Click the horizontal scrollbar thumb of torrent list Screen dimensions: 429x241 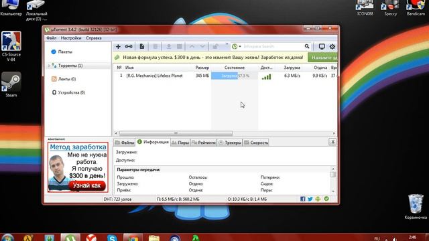(176, 133)
